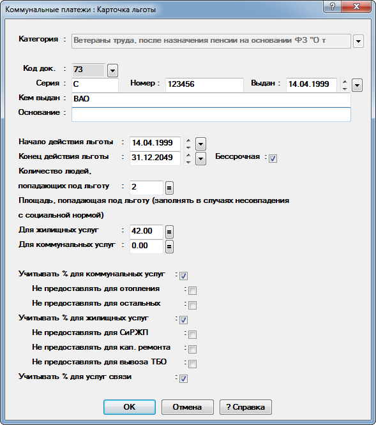Screen dimensions: 376x425
Task: Click the Серия input field
Action: tap(95, 85)
